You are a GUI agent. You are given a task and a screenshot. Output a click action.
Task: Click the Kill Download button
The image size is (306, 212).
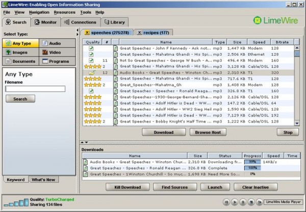click(x=127, y=187)
